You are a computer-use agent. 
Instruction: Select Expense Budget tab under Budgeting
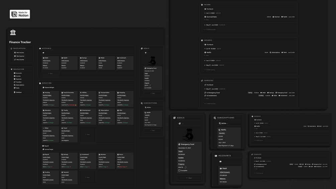pos(48,87)
